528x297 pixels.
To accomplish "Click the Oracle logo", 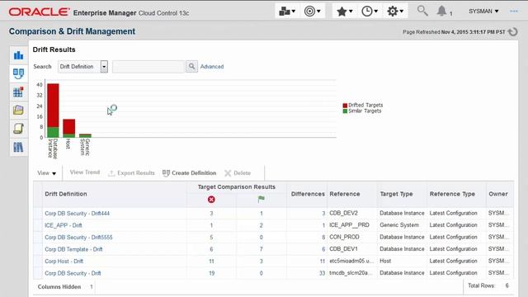I will pos(40,12).
